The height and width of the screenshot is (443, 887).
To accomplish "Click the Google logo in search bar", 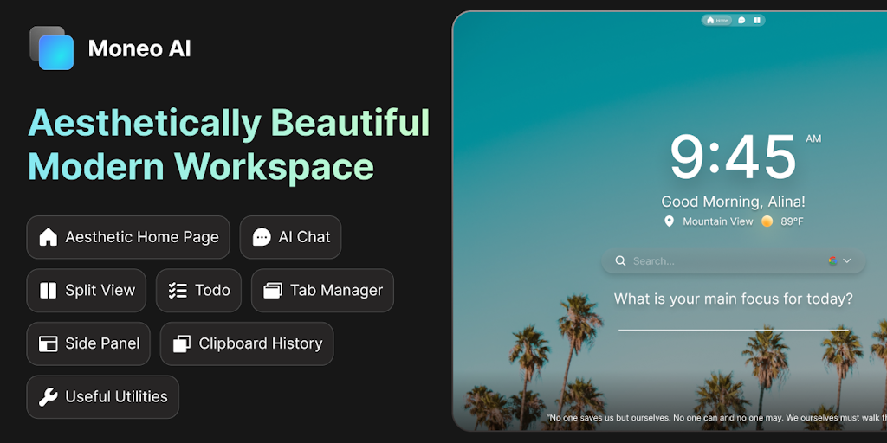I will pos(832,261).
